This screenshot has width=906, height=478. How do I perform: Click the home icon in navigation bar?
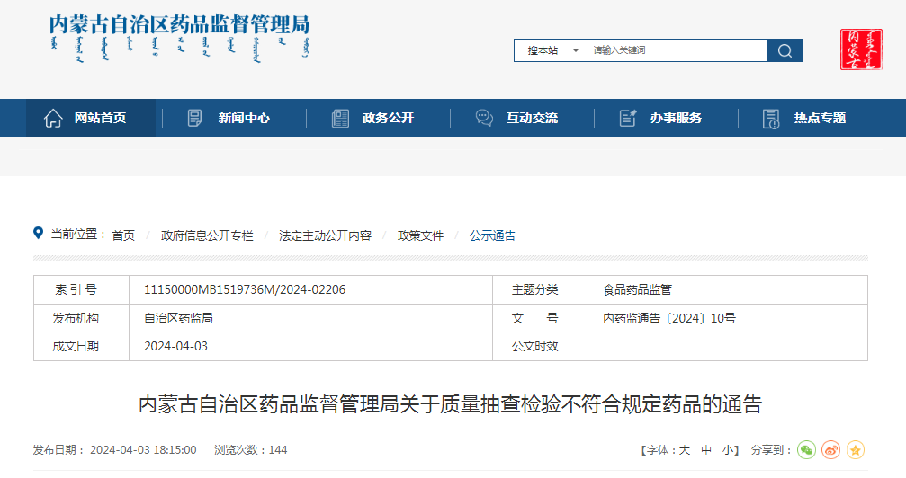click(53, 118)
